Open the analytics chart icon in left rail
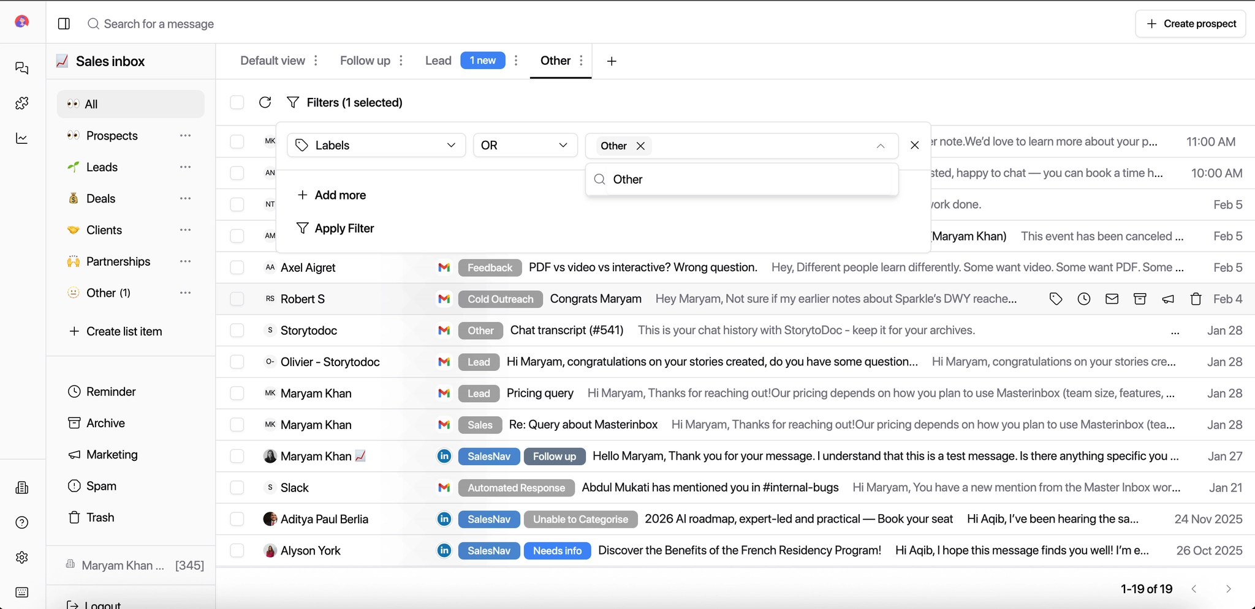The width and height of the screenshot is (1255, 609). click(22, 138)
